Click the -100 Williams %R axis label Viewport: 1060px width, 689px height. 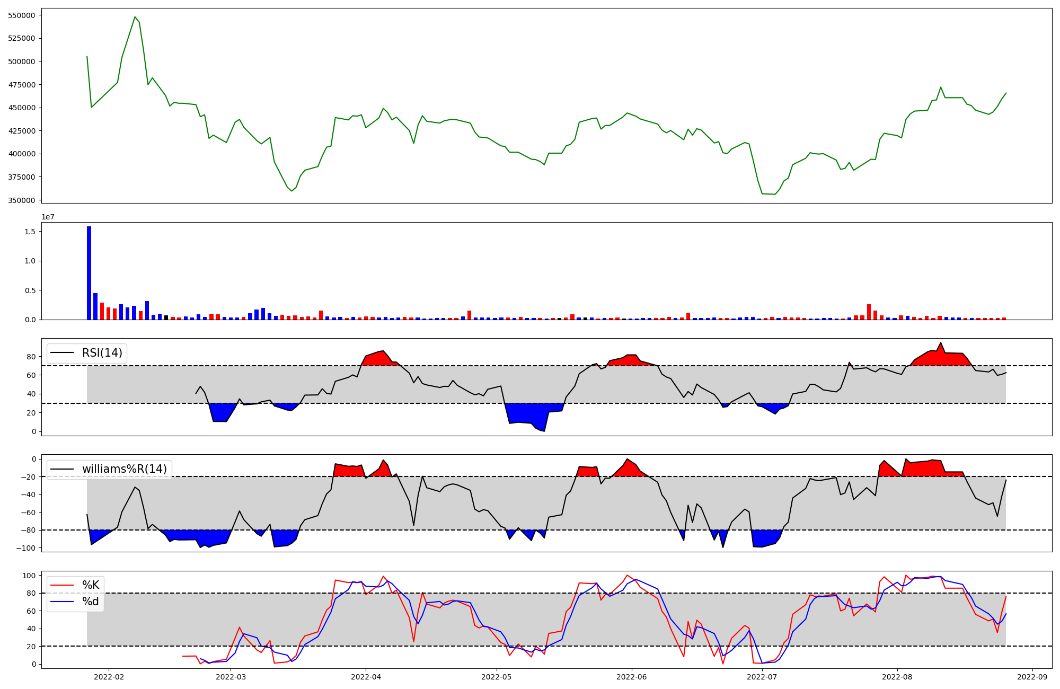pyautogui.click(x=25, y=548)
